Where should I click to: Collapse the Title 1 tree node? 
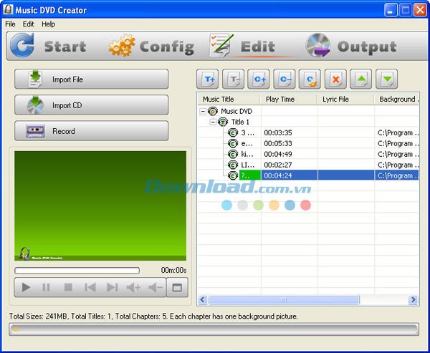tap(213, 122)
